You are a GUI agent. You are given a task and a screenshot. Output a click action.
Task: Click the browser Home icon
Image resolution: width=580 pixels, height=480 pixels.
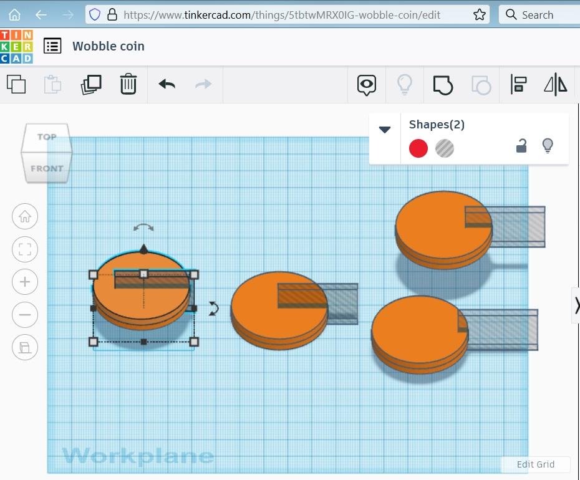14,15
